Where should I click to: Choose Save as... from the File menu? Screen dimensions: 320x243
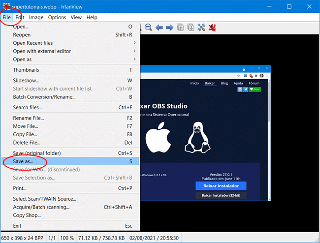[x=24, y=161]
